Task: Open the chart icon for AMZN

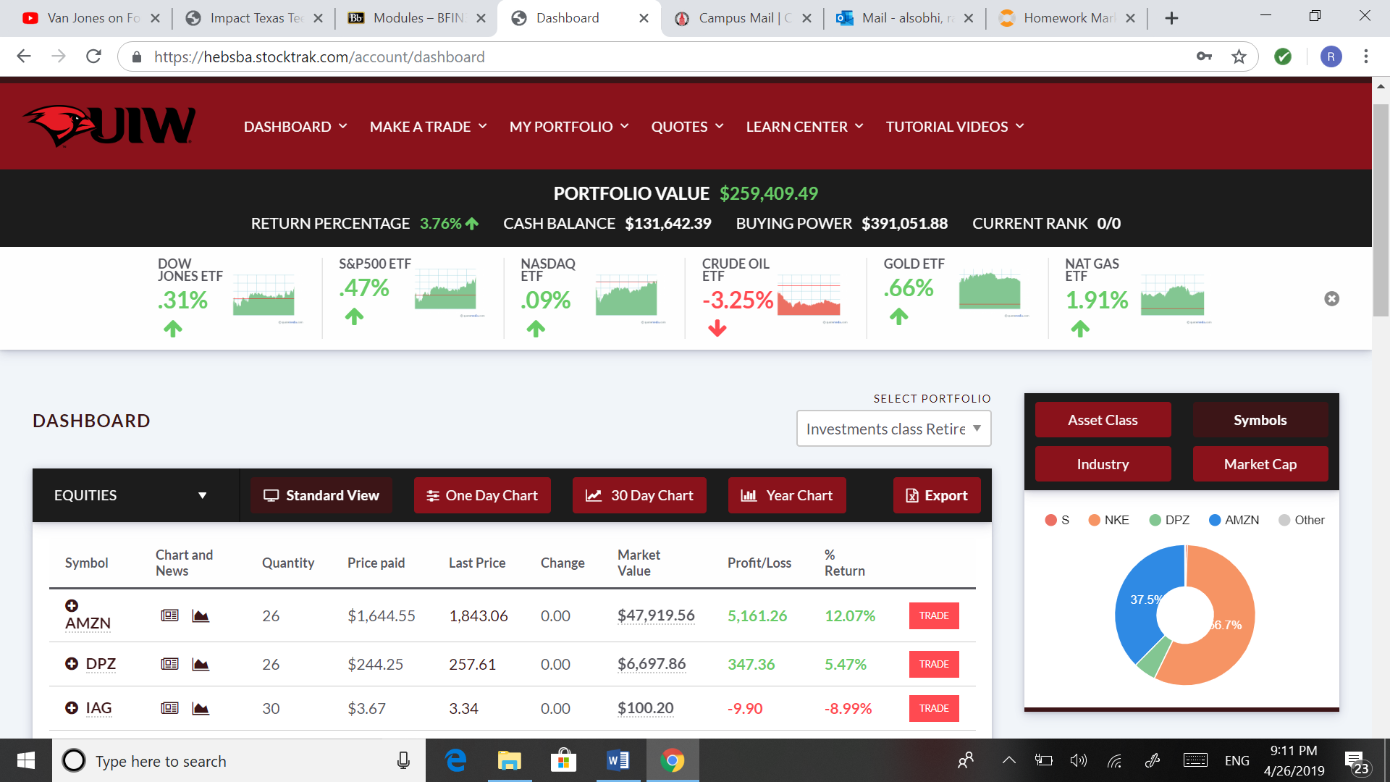Action: point(201,615)
